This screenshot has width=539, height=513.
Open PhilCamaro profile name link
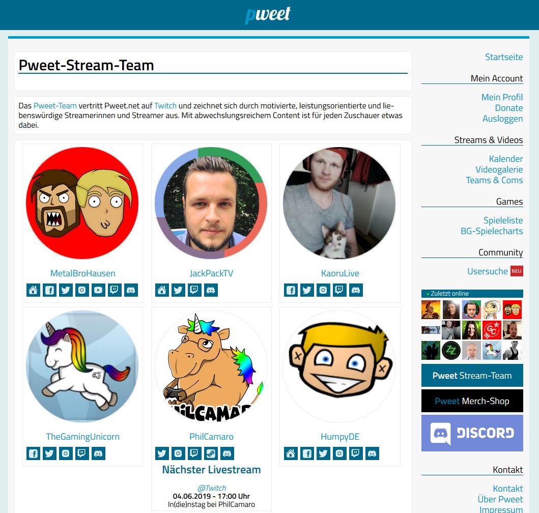point(211,436)
